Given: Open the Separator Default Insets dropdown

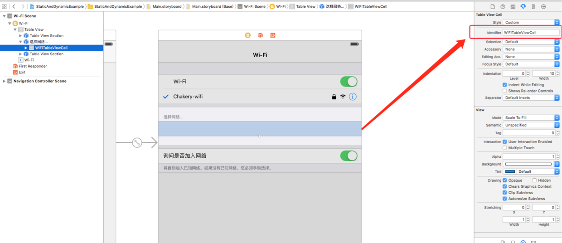Looking at the screenshot, I should (x=531, y=97).
